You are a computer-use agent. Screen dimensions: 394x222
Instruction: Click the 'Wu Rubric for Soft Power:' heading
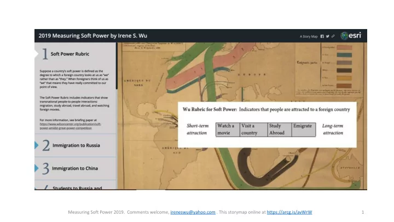(x=210, y=109)
